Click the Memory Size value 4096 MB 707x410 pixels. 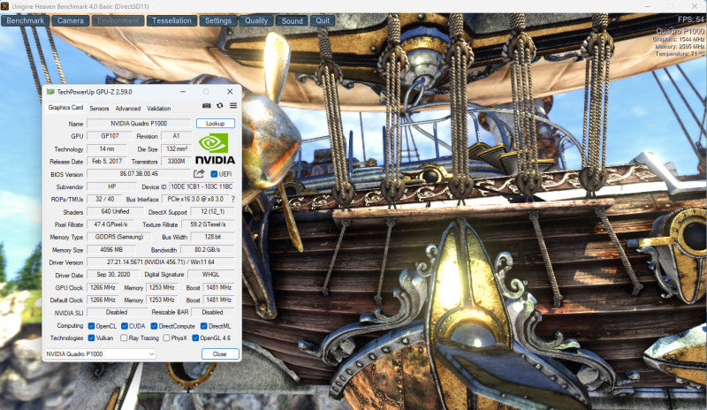(111, 249)
